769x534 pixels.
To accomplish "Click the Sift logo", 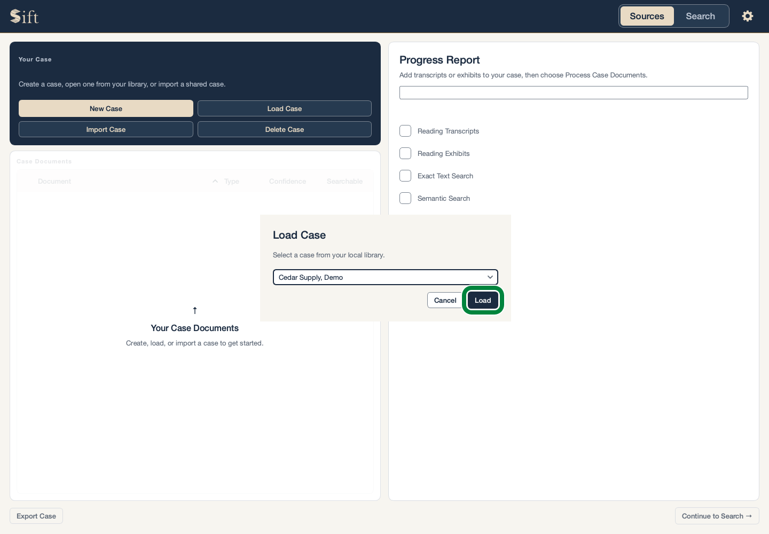I will coord(25,17).
